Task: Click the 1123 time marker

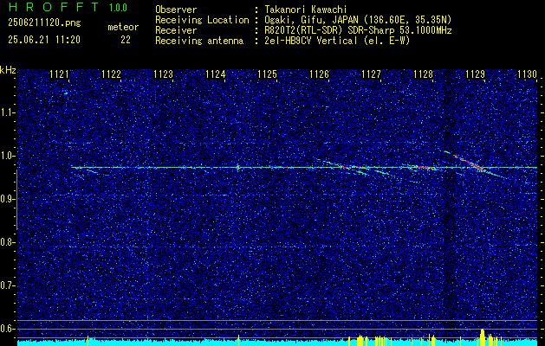Action: click(164, 74)
